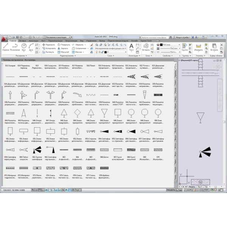This screenshot has height=227, width=227.
Task: Open the Express Tools ribbon tab
Action: coord(146,41)
